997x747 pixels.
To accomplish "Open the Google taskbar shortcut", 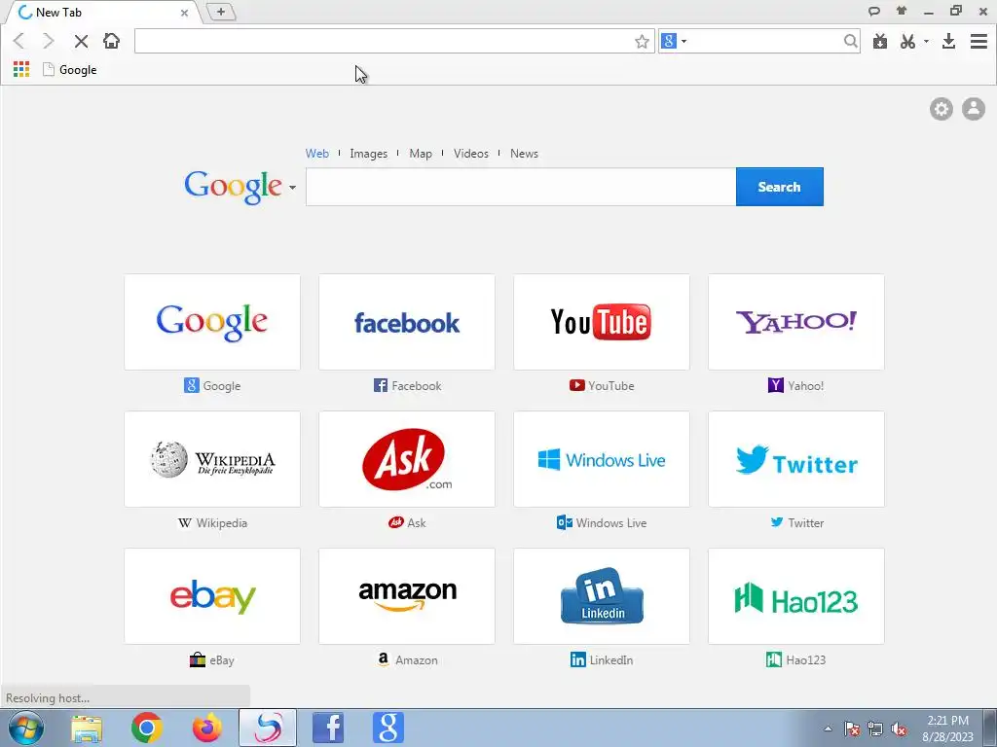I will point(388,728).
